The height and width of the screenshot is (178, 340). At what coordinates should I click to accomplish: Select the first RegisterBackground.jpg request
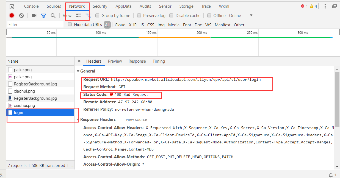click(x=40, y=84)
